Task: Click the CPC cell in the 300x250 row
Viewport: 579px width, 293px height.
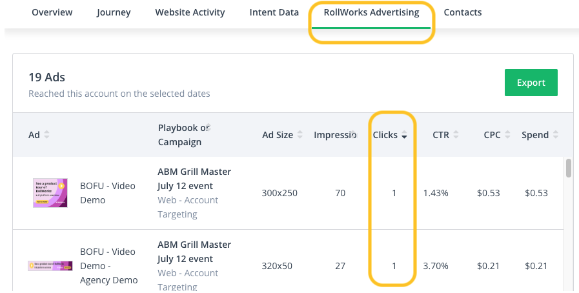Action: click(489, 193)
